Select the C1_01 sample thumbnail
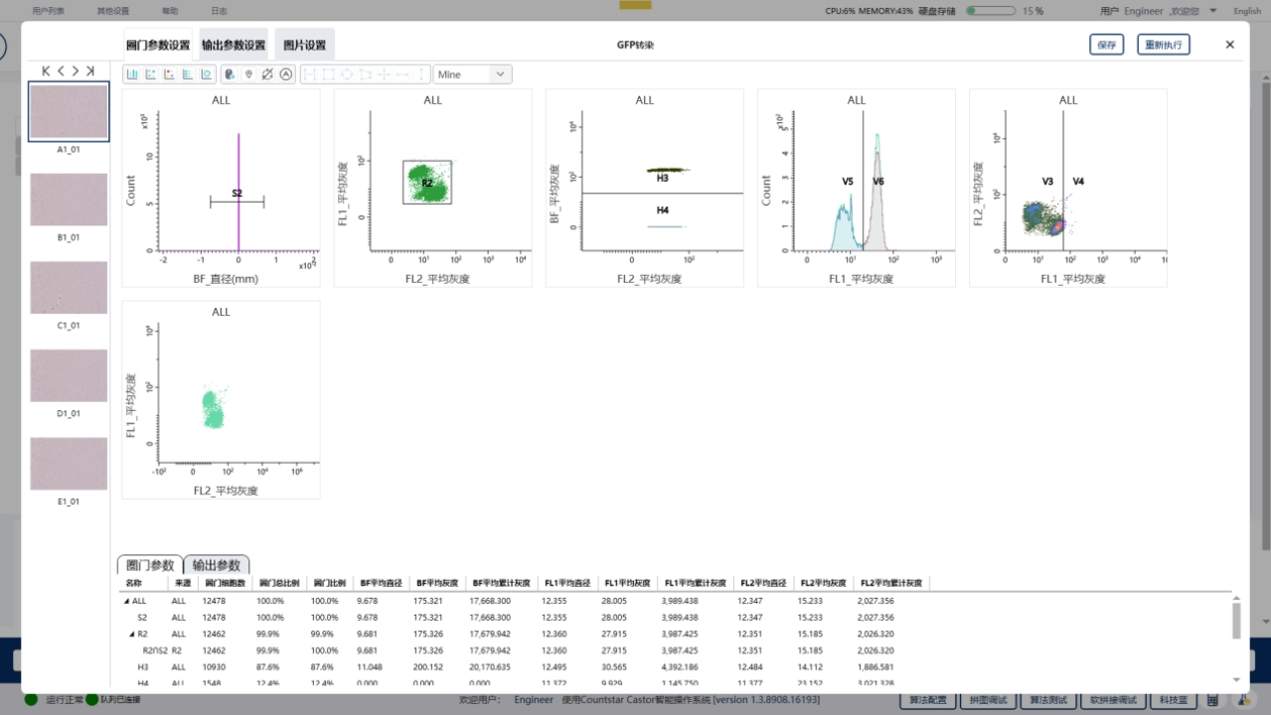The width and height of the screenshot is (1271, 715). click(x=69, y=288)
